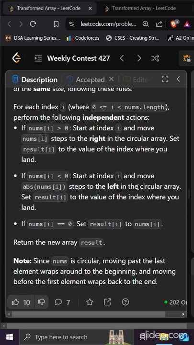Switch to second Transformed Array - LeetCode tab
This screenshot has width=194, height=345.
(143, 8)
